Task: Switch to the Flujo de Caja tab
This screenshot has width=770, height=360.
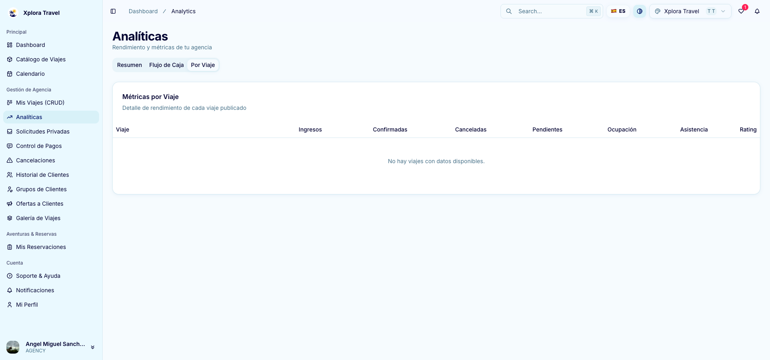Action: point(166,65)
